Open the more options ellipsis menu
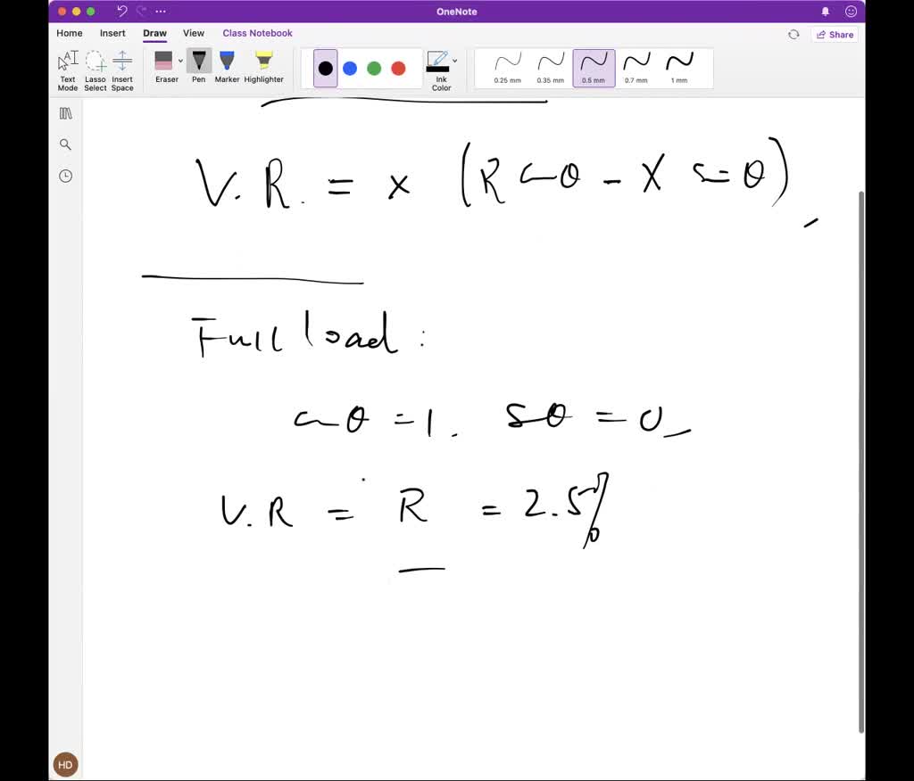The width and height of the screenshot is (914, 781). (x=159, y=11)
